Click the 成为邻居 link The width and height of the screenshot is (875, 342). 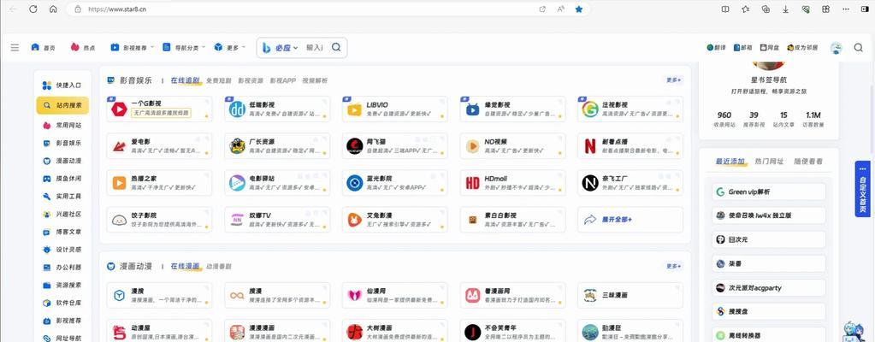coord(802,48)
